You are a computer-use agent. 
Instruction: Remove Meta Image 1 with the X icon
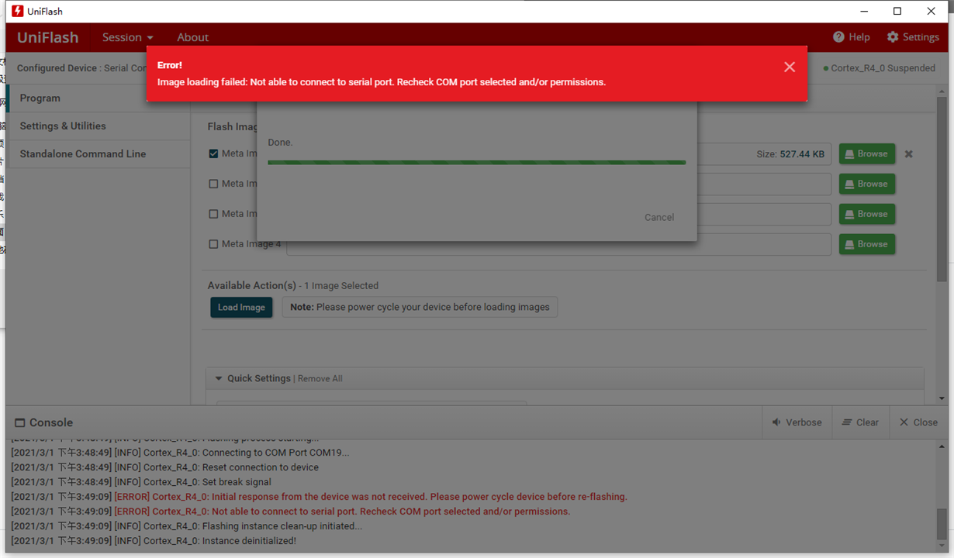click(x=908, y=154)
